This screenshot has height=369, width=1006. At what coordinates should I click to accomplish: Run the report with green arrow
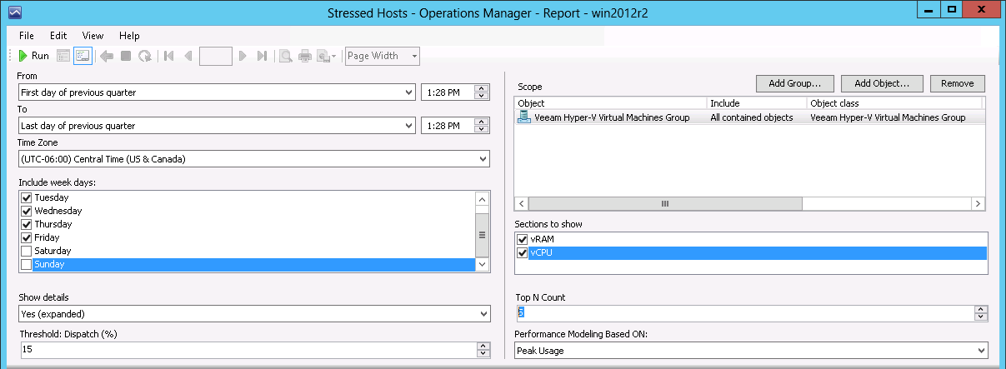pos(34,56)
